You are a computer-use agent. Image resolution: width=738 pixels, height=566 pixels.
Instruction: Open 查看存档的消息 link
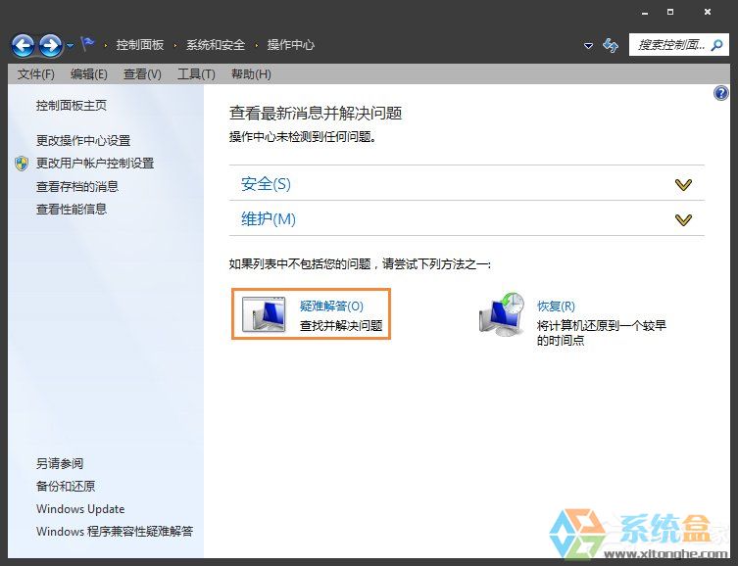(x=77, y=186)
